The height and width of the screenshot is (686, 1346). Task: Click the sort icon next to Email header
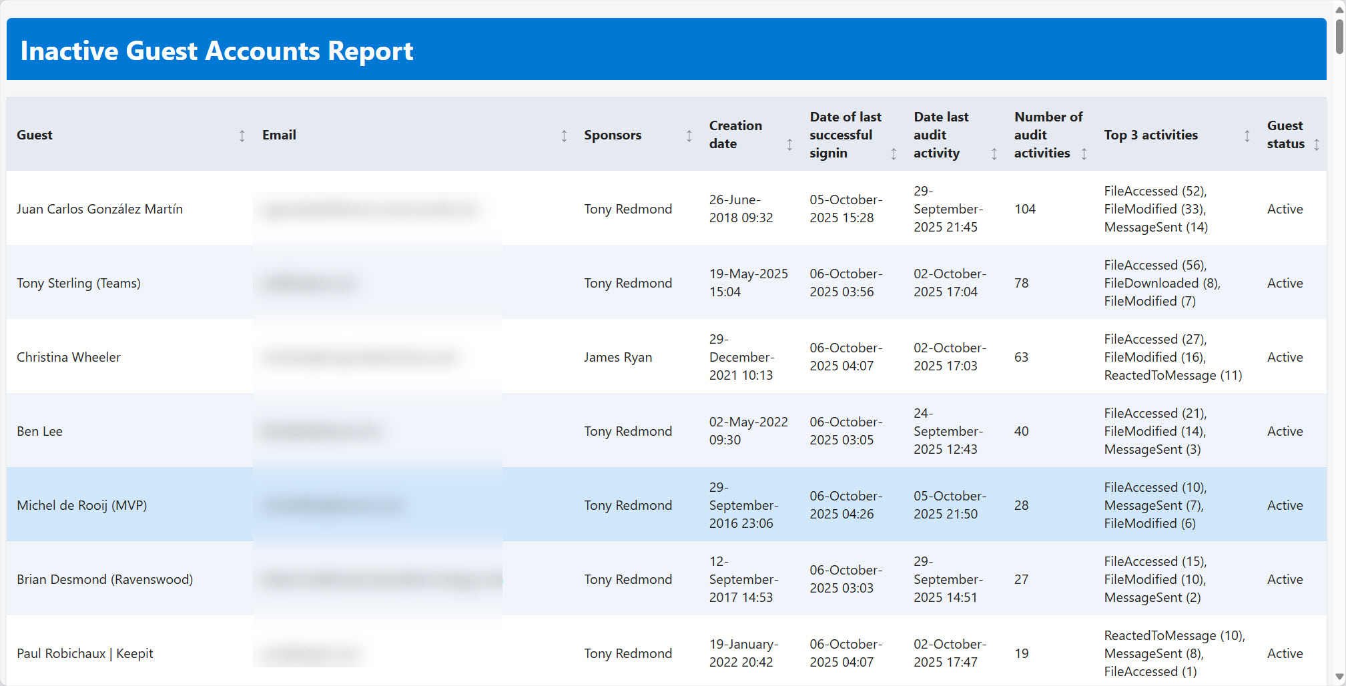click(x=564, y=135)
